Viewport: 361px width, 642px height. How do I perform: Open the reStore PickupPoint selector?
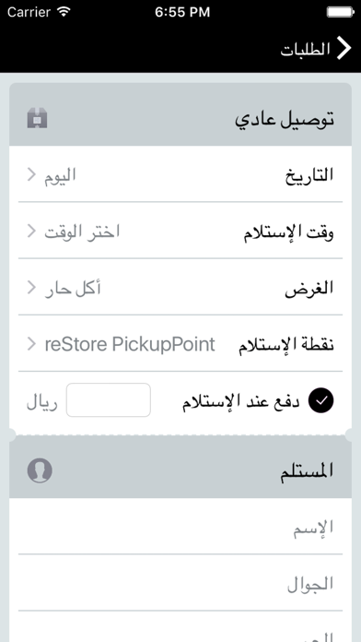coord(130,344)
